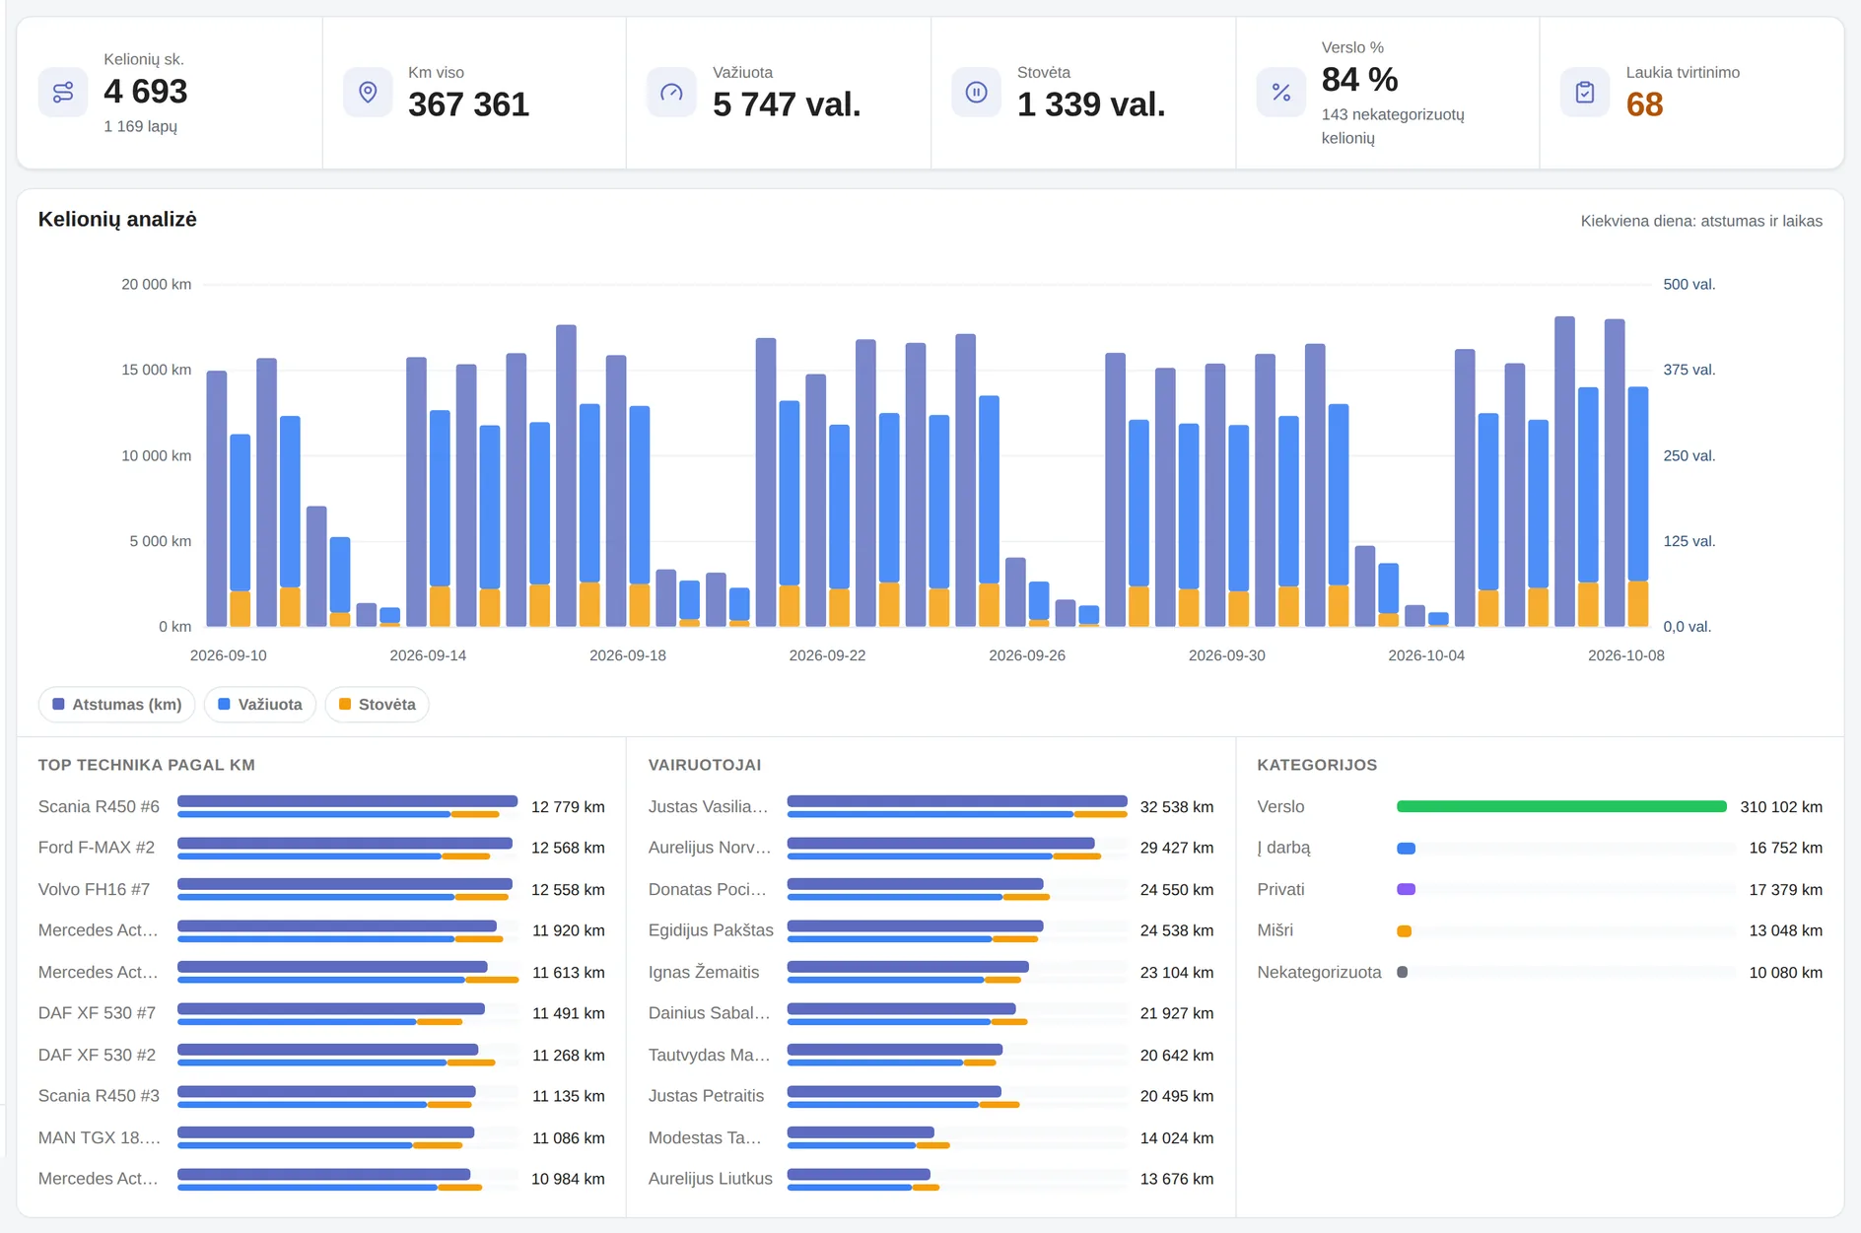The image size is (1861, 1233).
Task: Select the MAN TGX 18… vehicle row
Action: click(321, 1138)
